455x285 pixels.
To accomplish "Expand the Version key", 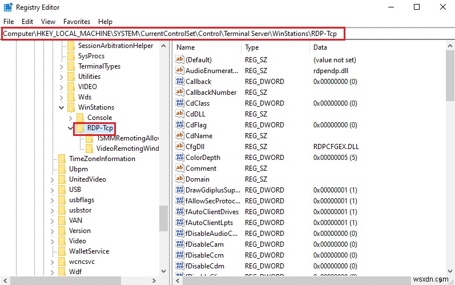I will pos(52,231).
